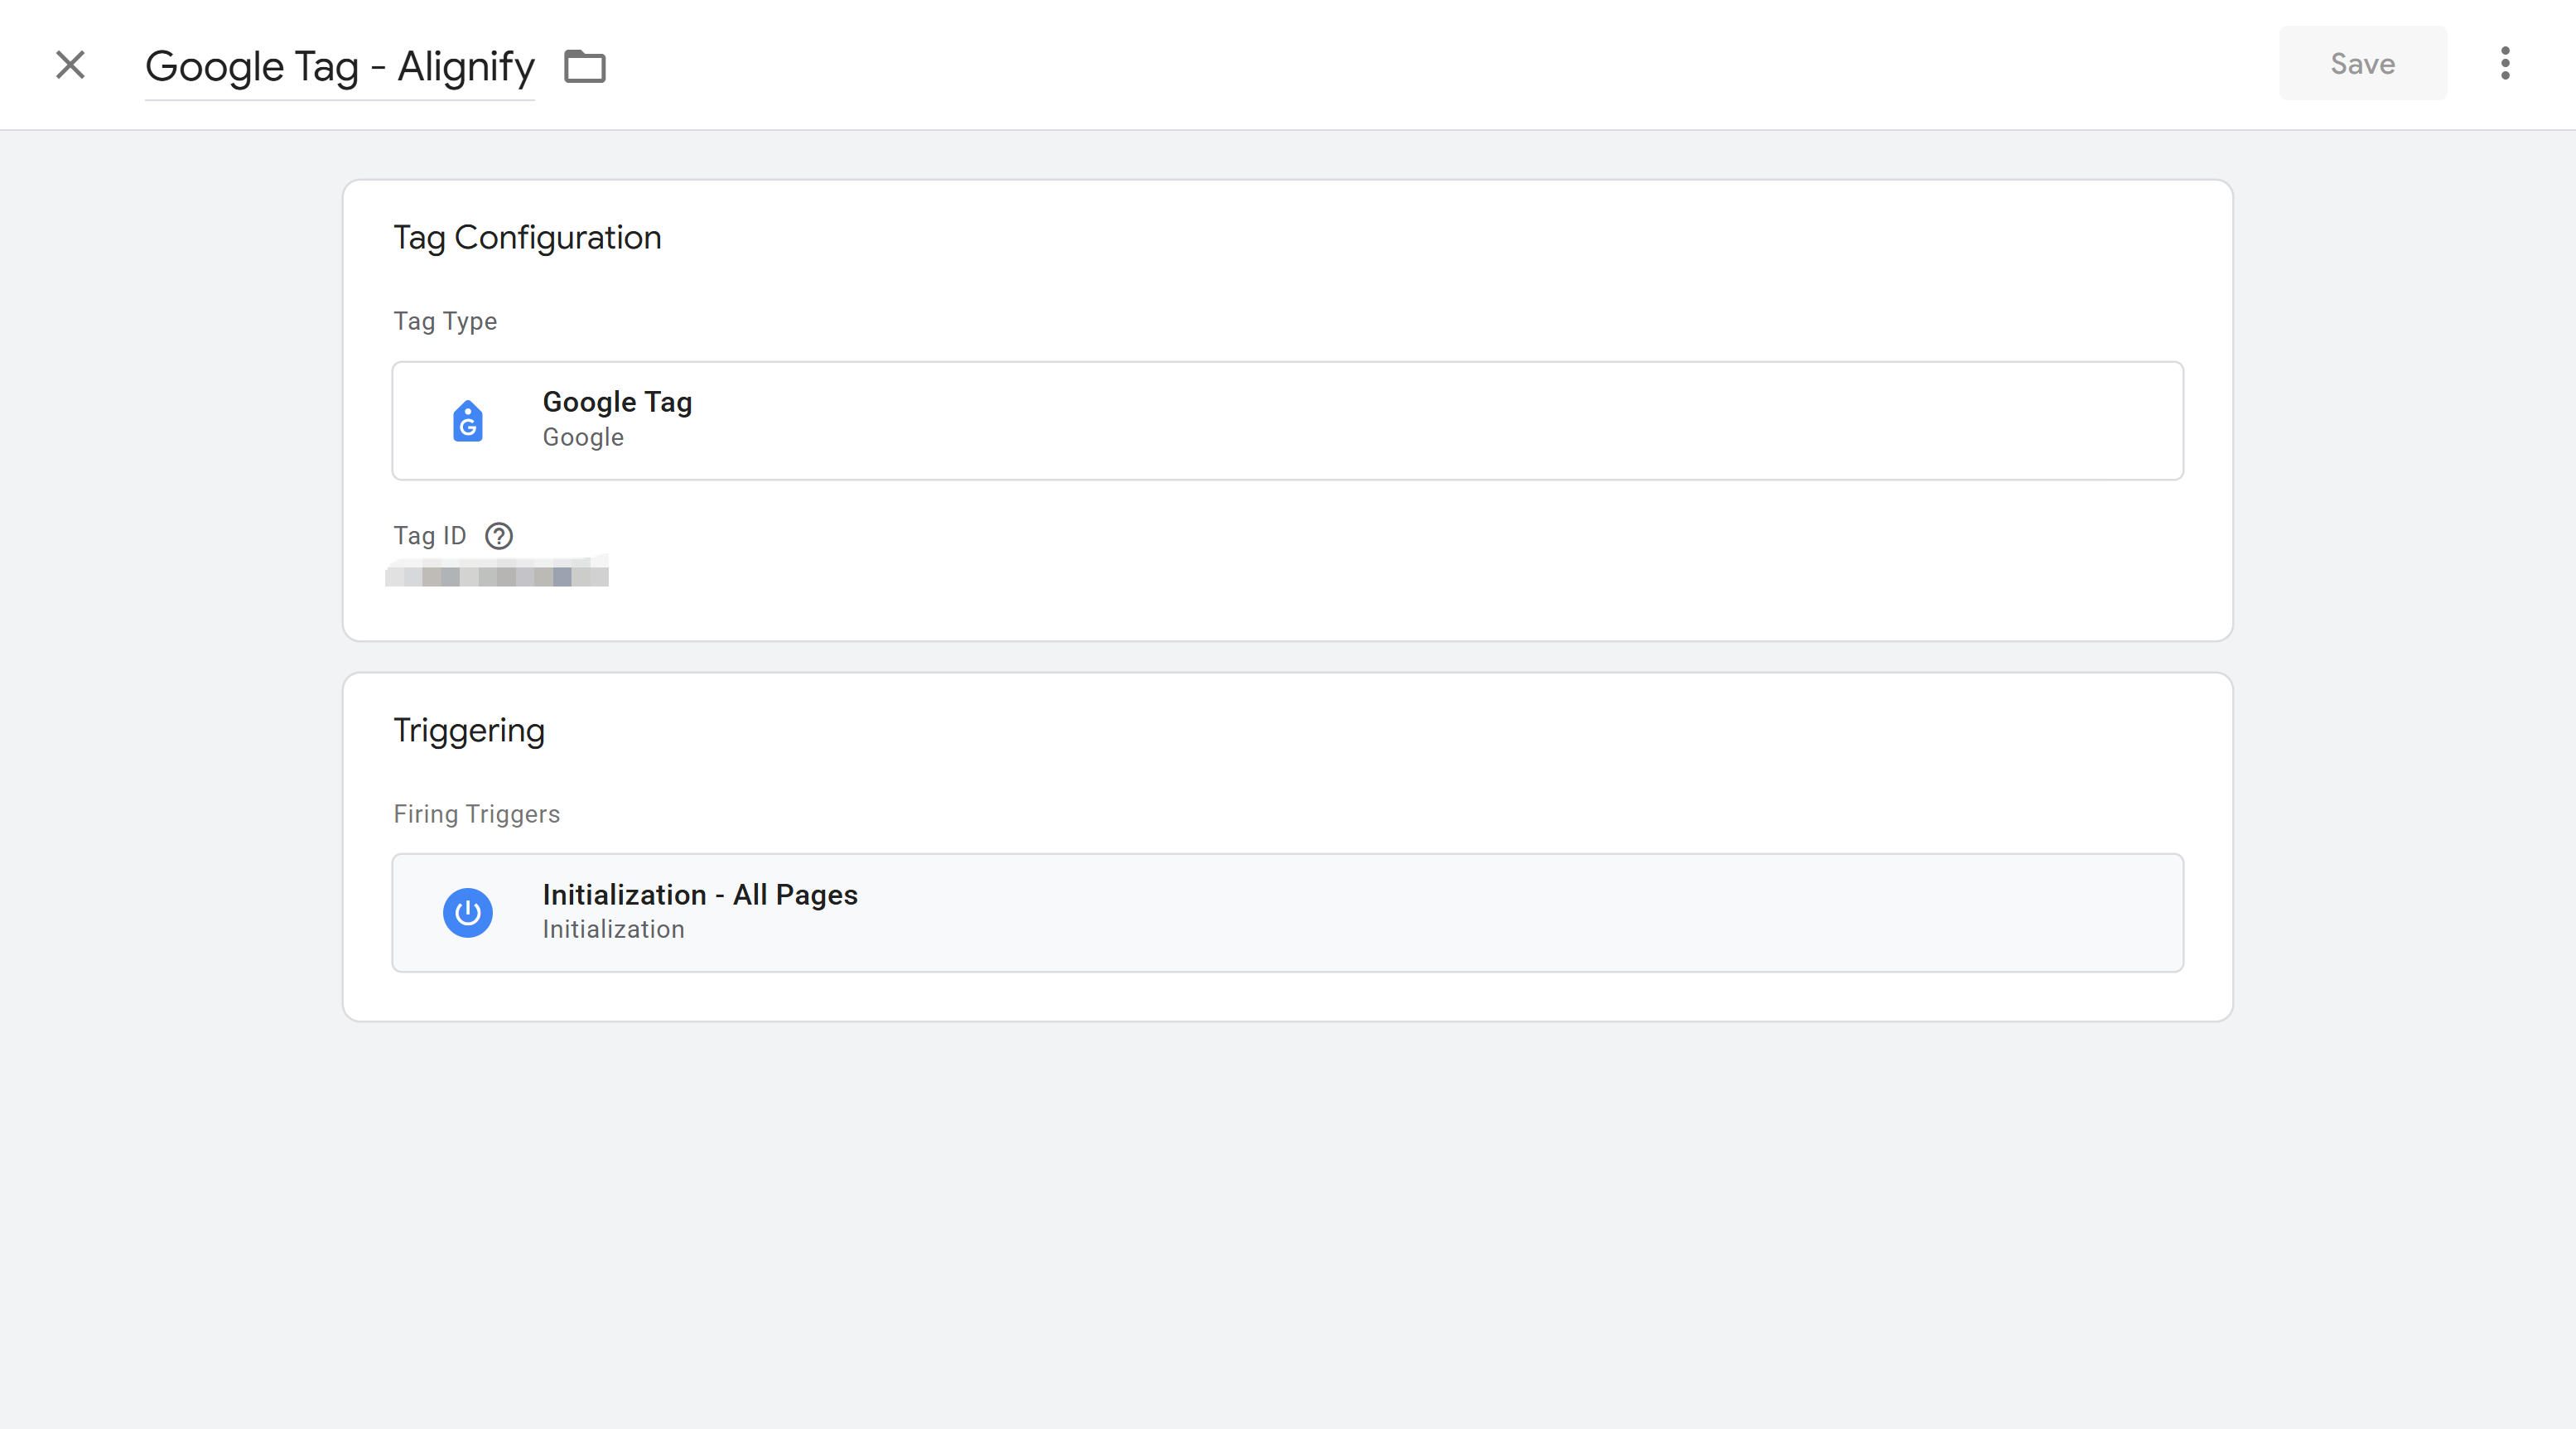
Task: Click the Save button
Action: point(2362,63)
